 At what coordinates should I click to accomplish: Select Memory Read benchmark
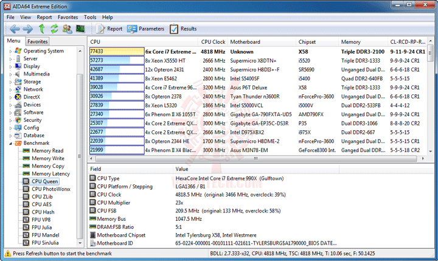(x=47, y=151)
